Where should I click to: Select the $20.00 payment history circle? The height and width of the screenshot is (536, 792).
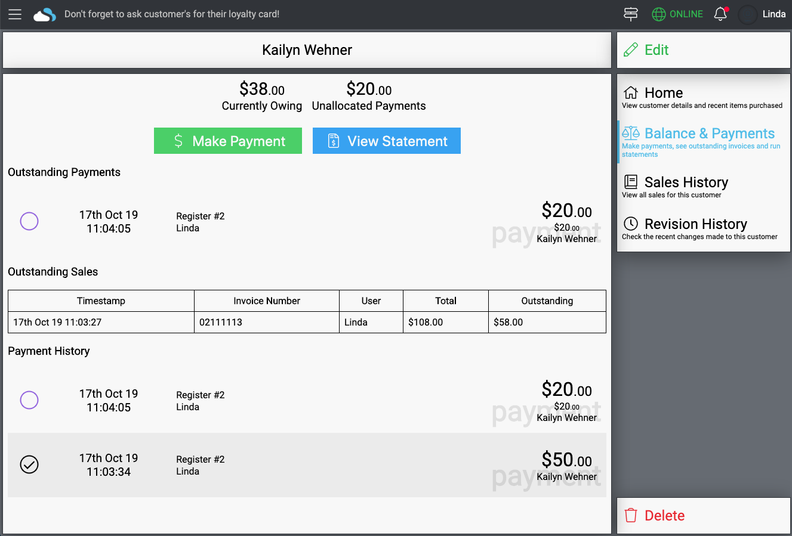pos(29,400)
